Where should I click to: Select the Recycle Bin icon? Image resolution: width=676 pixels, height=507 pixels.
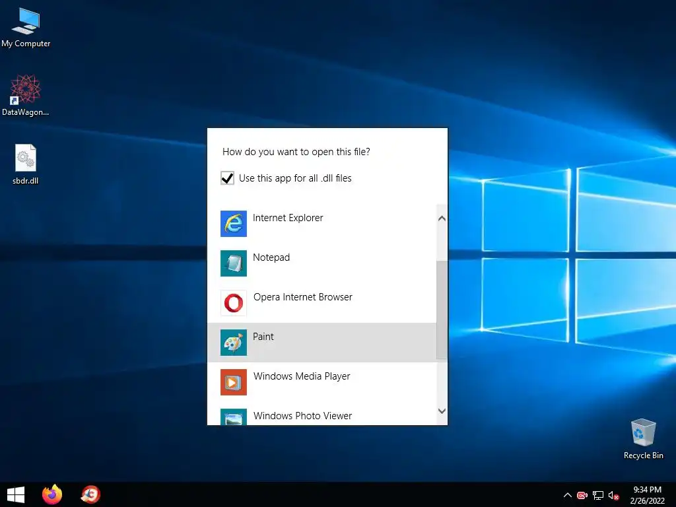643,432
